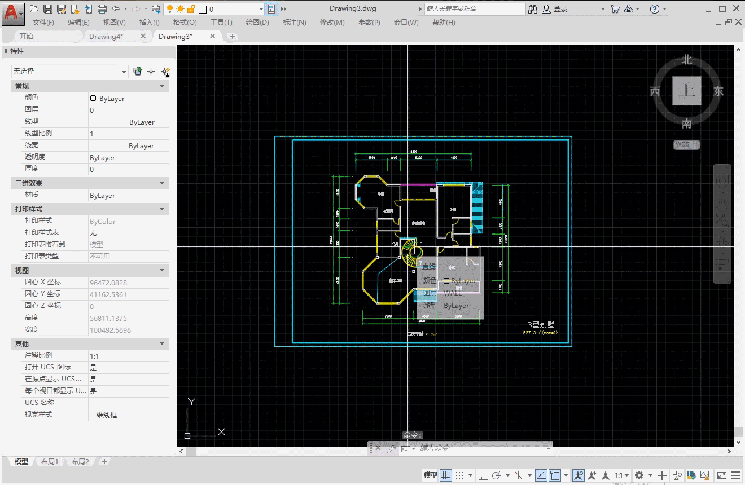This screenshot has width=745, height=485.
Task: Click the Save icon in quick access toolbar
Action: (48, 9)
